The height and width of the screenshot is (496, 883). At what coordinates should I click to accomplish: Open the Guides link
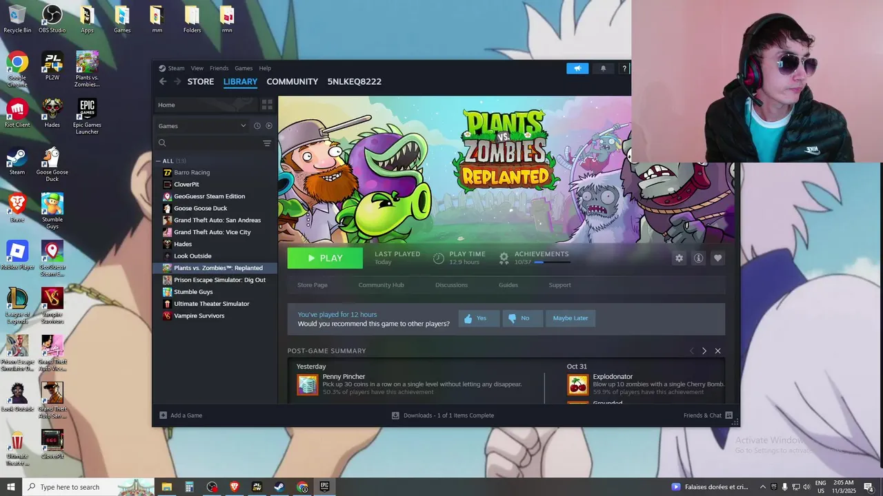tap(508, 285)
